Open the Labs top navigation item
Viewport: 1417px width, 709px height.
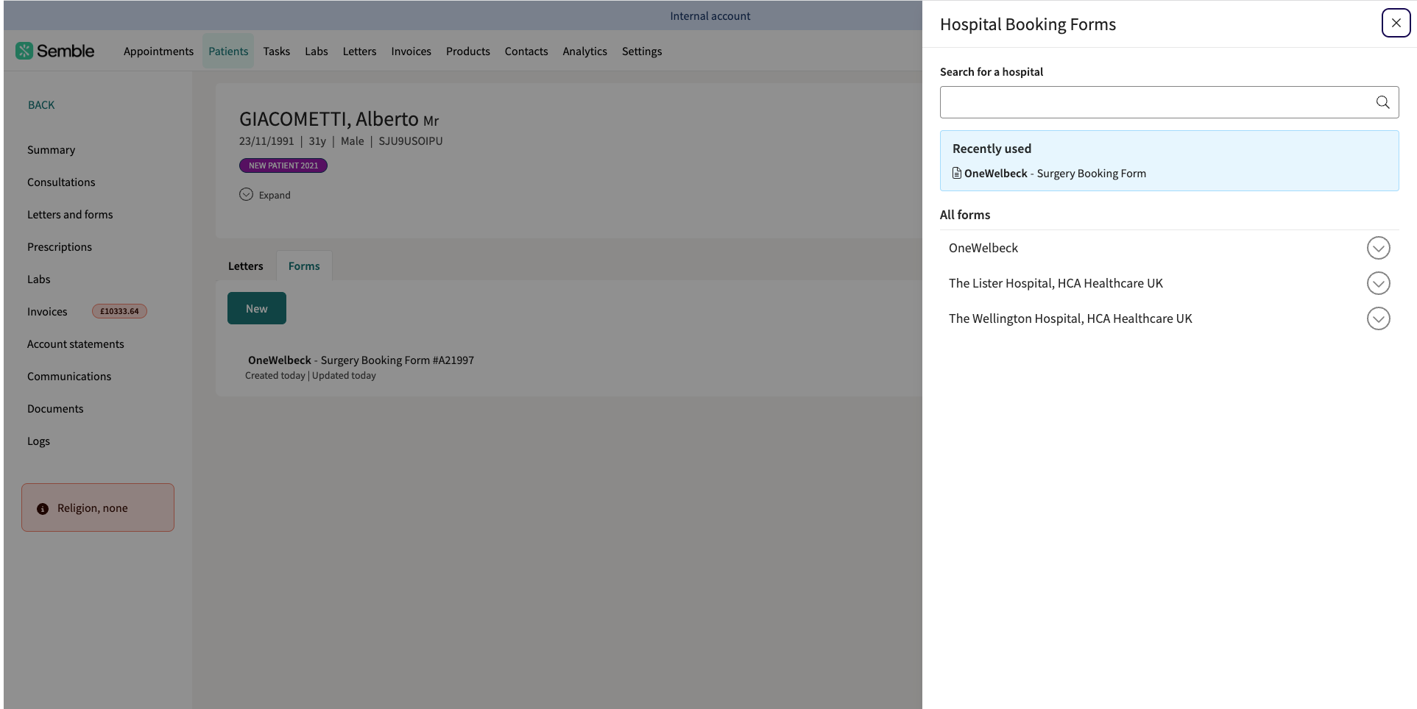click(317, 51)
